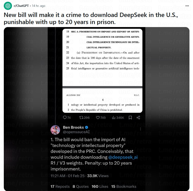Click the @deepseek_ai mention link
Viewport: 193px width, 191px height.
123,157
